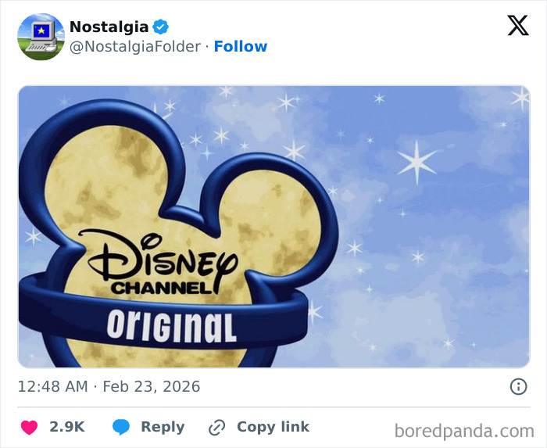Select the Copy link text
Viewport: 547px width, 448px height.
(273, 427)
